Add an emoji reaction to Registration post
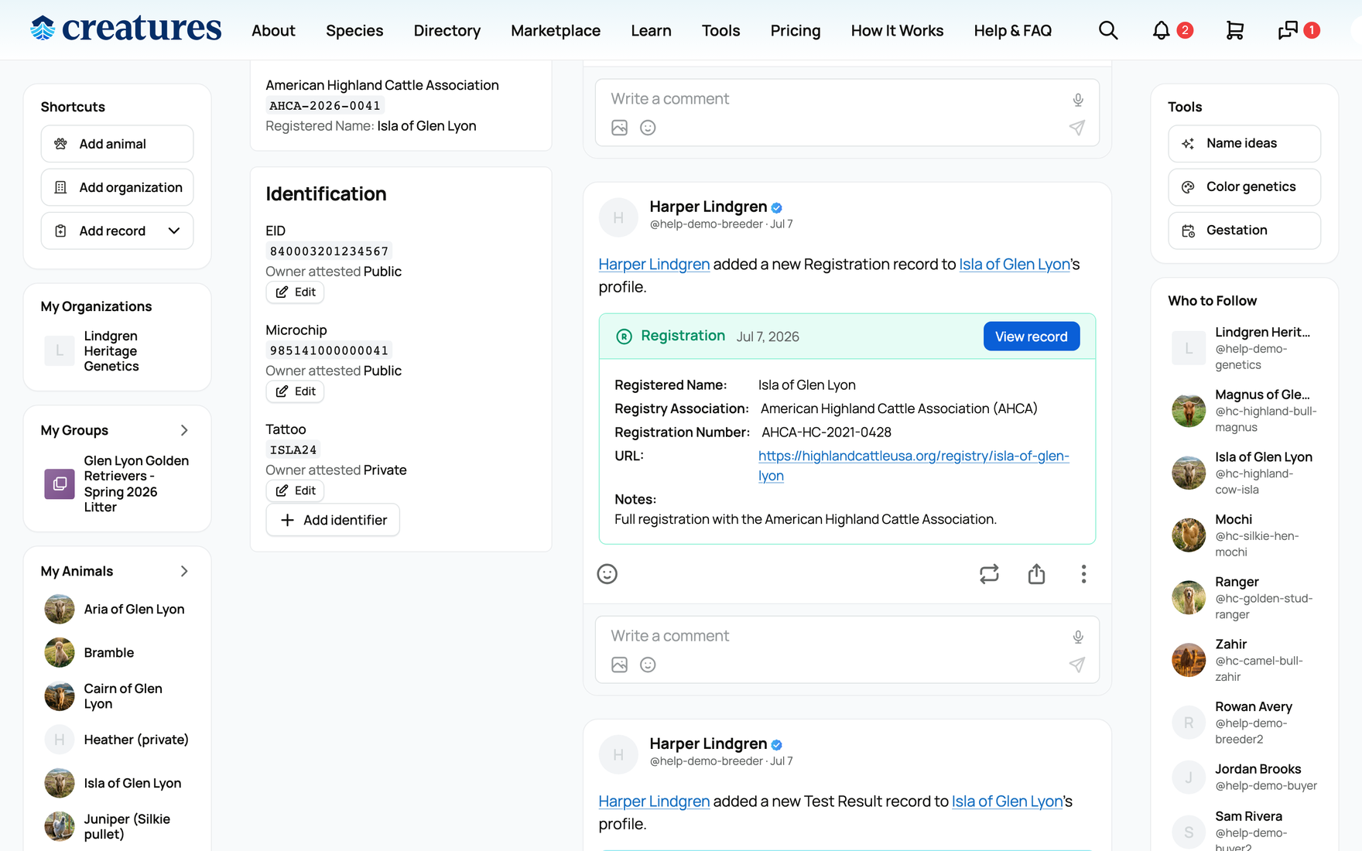Image resolution: width=1362 pixels, height=851 pixels. click(x=607, y=574)
